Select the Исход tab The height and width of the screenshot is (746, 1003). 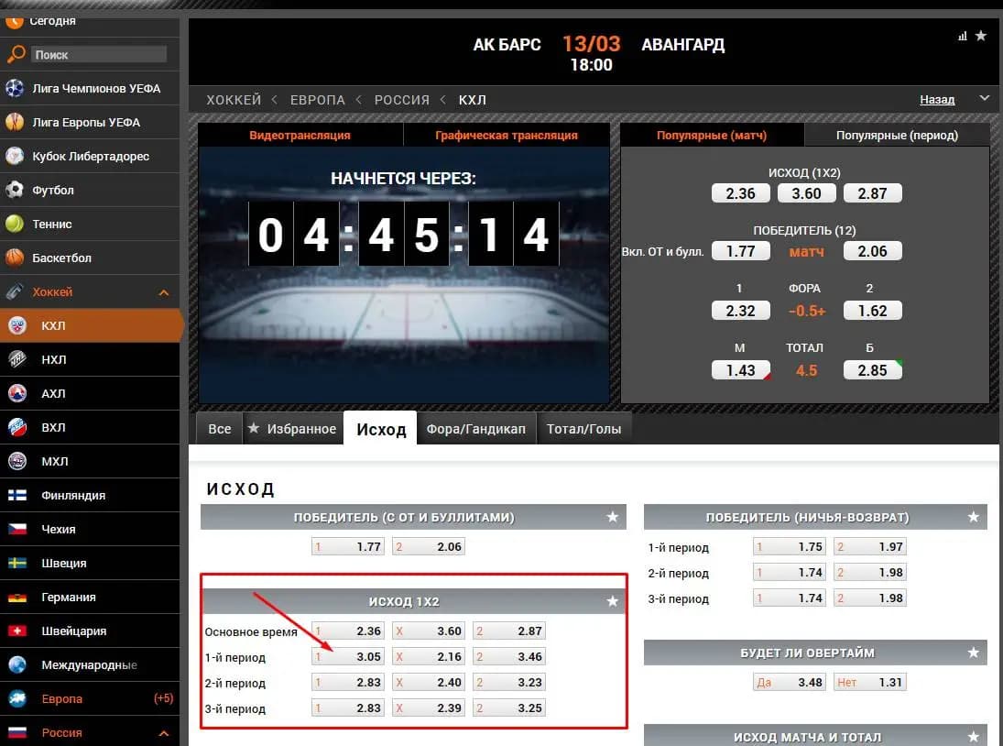(x=381, y=429)
